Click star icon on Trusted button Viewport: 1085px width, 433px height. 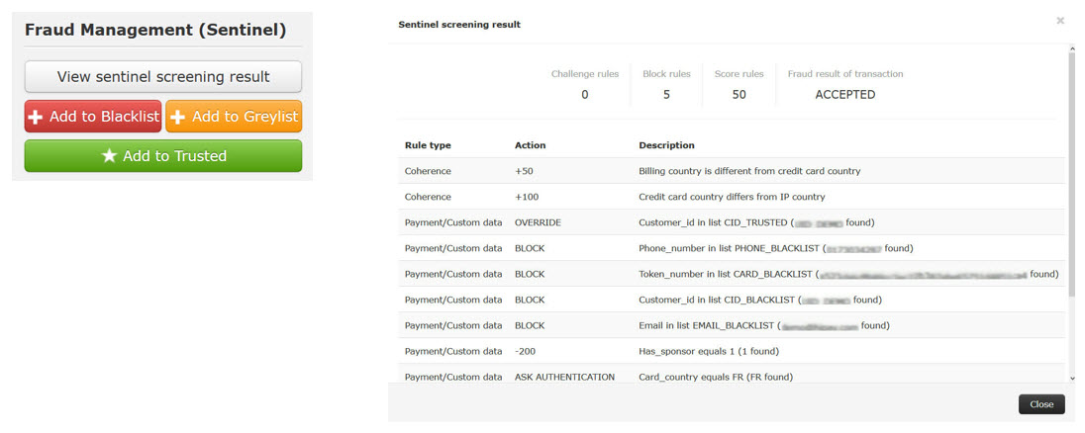pos(109,156)
